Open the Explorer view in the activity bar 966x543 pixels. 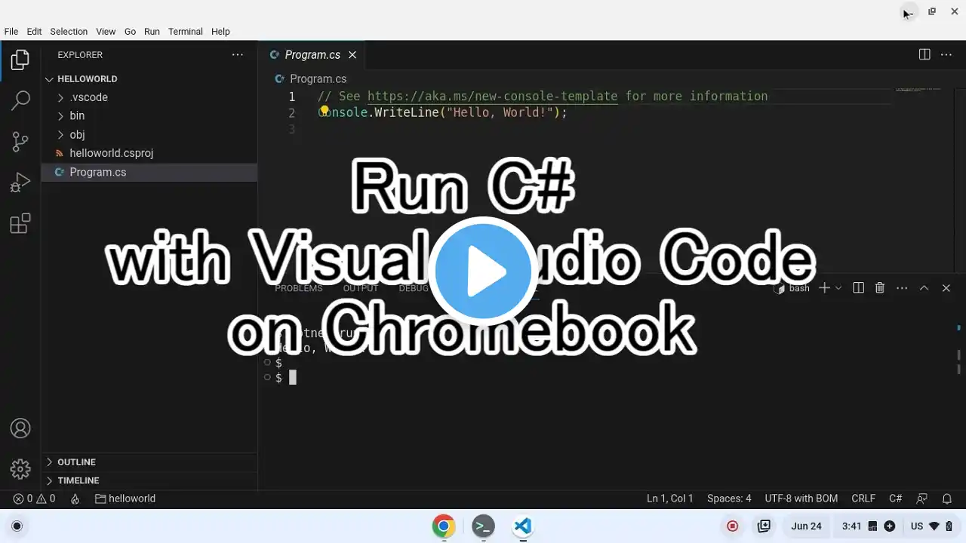(x=20, y=60)
